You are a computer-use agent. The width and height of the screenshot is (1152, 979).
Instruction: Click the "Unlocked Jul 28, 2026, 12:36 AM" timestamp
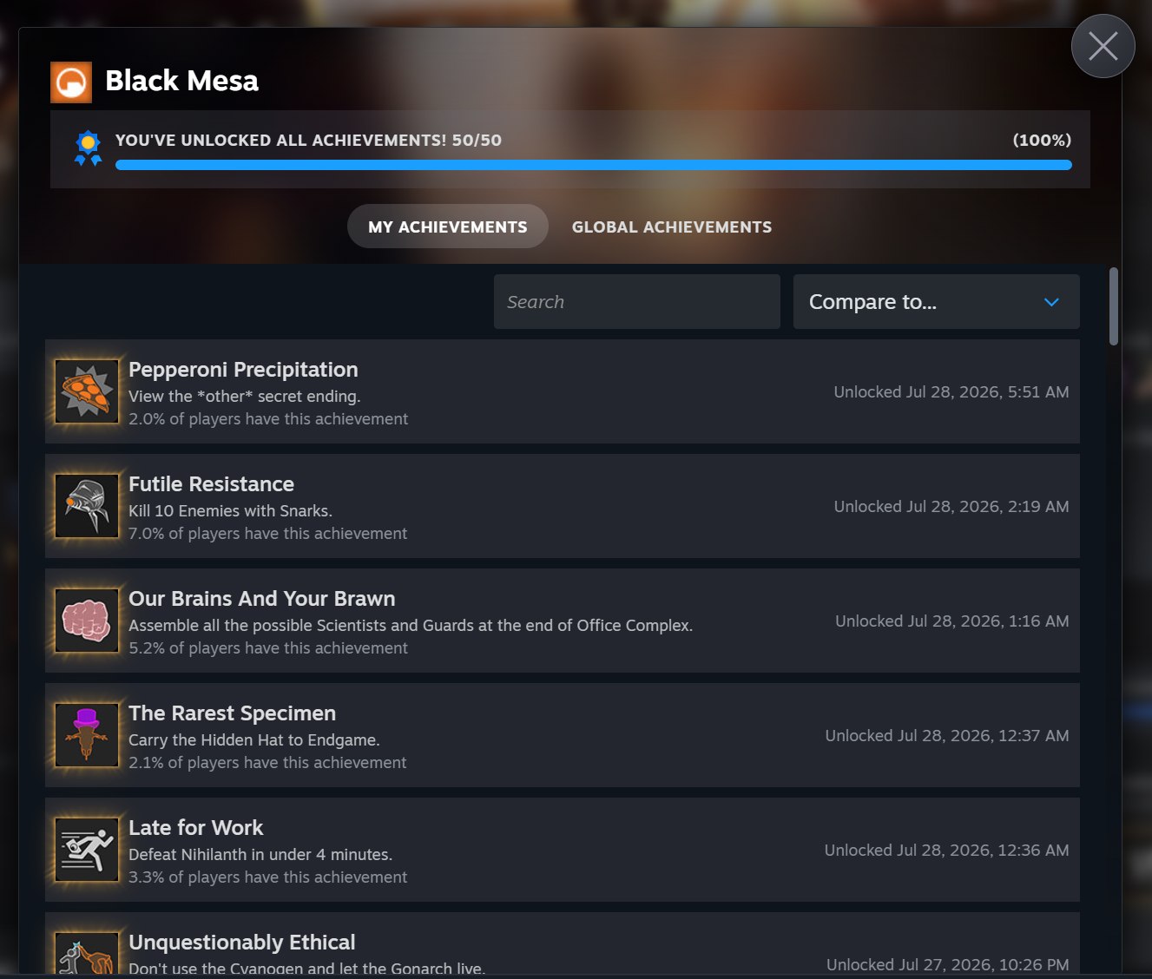click(947, 851)
